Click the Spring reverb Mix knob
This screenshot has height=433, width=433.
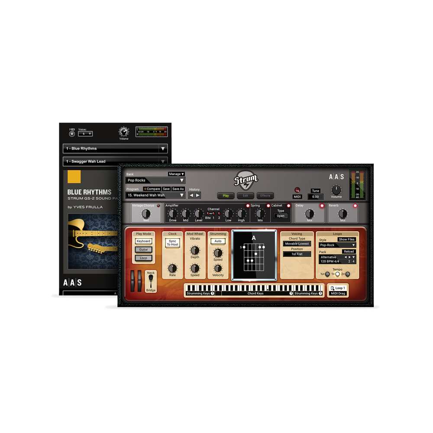pos(260,213)
